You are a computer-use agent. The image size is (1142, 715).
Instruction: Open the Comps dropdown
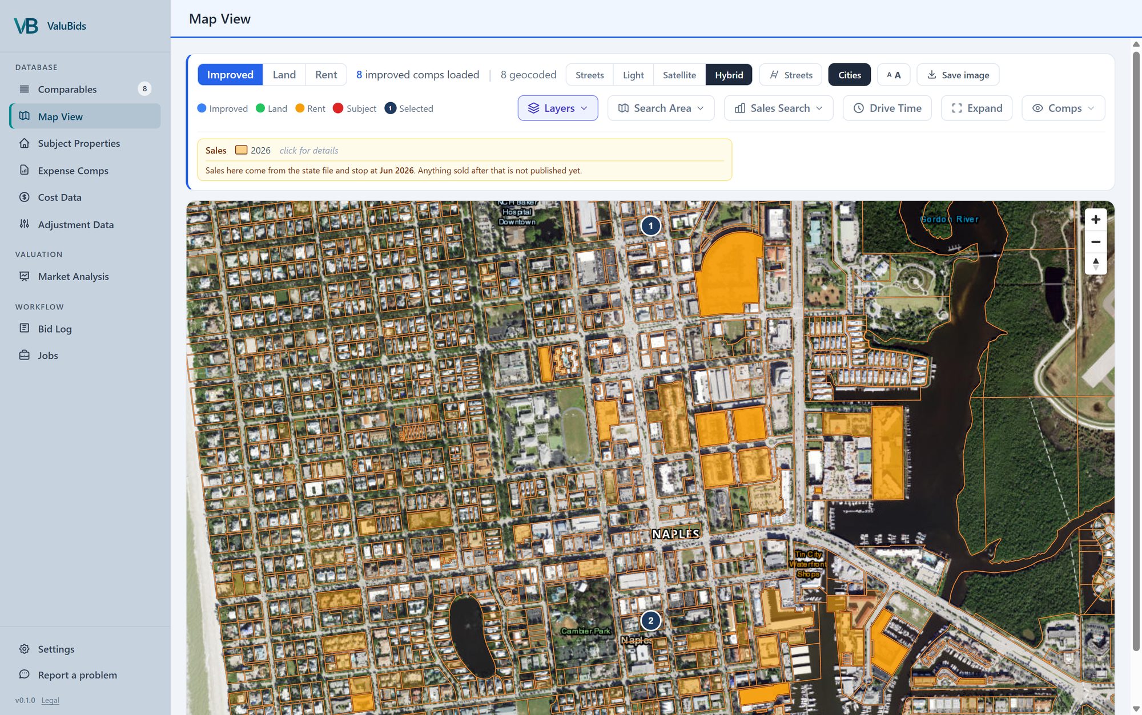pyautogui.click(x=1063, y=108)
